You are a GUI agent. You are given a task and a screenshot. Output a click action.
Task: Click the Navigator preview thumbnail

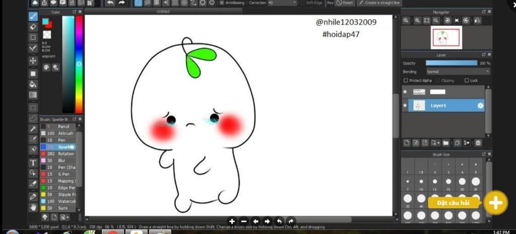pyautogui.click(x=446, y=37)
